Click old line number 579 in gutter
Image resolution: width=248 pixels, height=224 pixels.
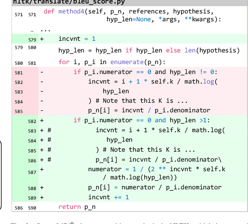click(x=19, y=47)
